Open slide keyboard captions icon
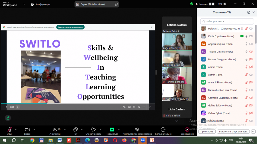This screenshot has height=144, width=257. click(129, 107)
